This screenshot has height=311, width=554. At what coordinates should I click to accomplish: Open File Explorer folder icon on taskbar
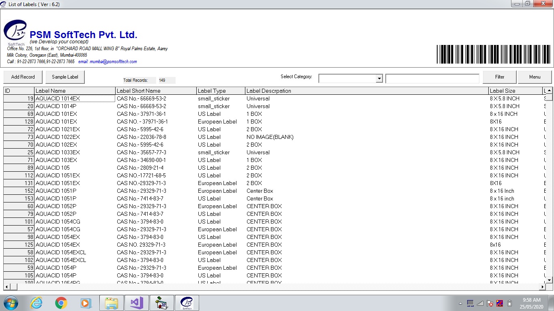click(x=111, y=303)
